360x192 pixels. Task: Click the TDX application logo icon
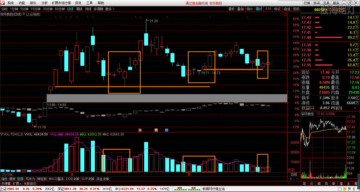[3, 3]
